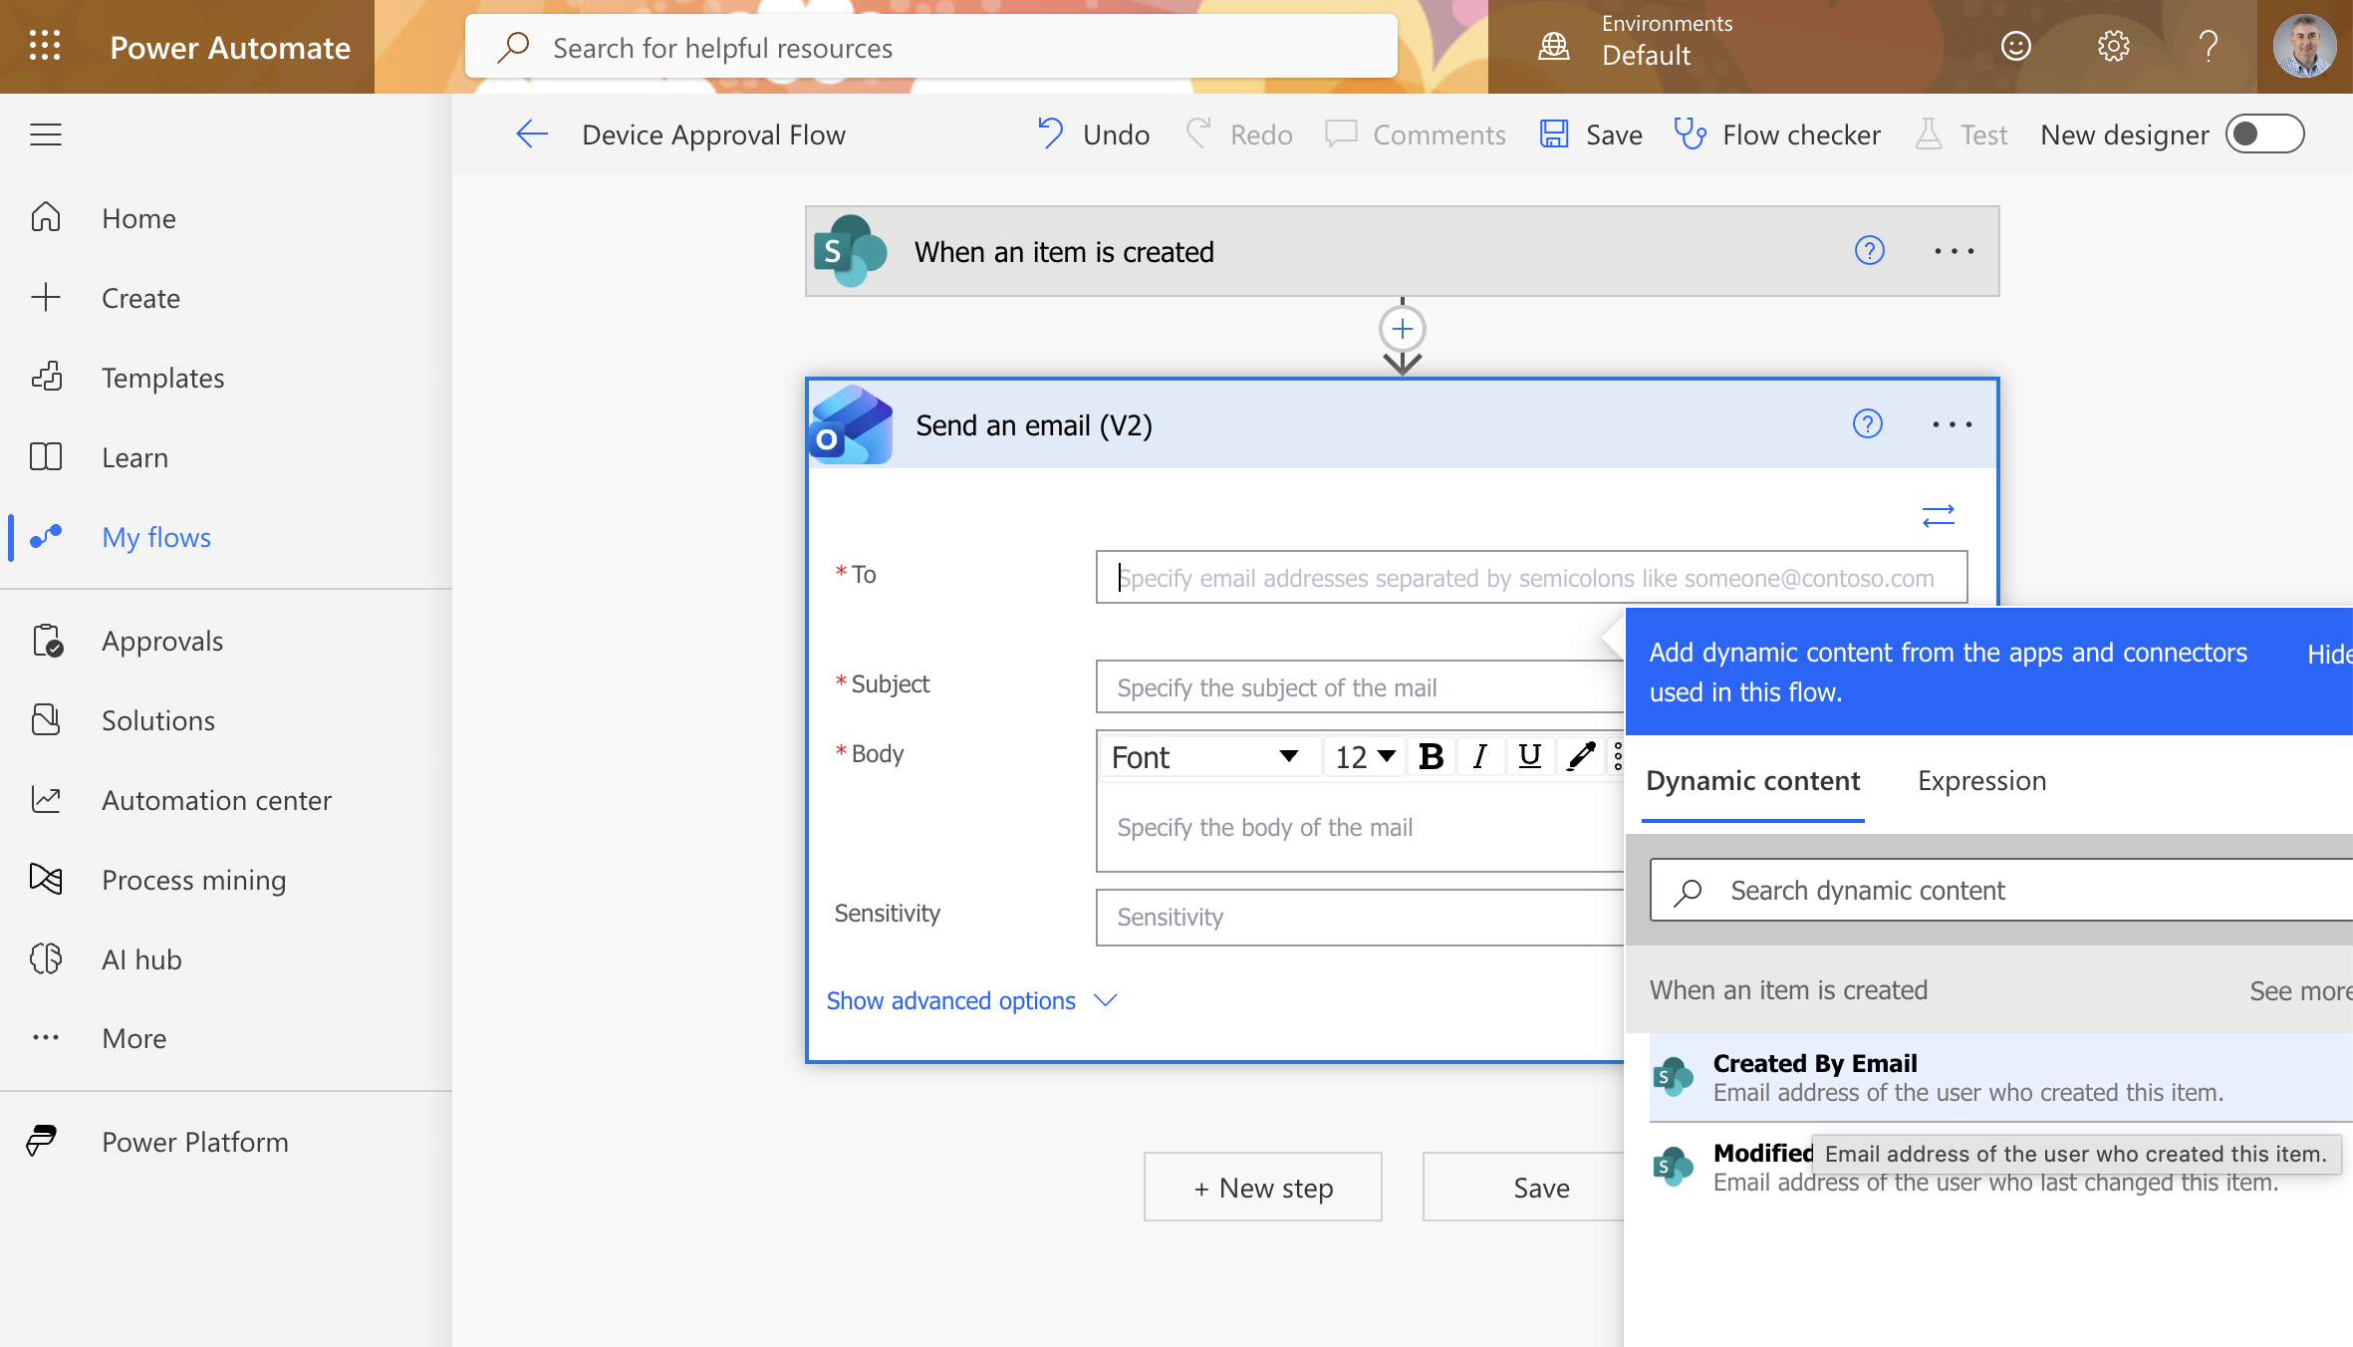Click Test in the toolbar
Viewport: 2353px width, 1347px height.
(1961, 135)
